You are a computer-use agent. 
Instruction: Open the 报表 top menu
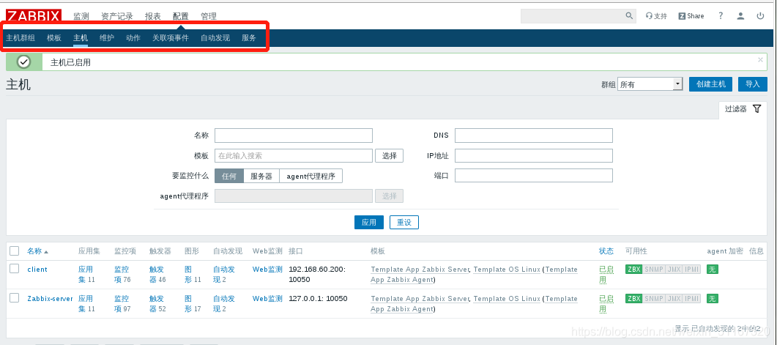click(152, 16)
